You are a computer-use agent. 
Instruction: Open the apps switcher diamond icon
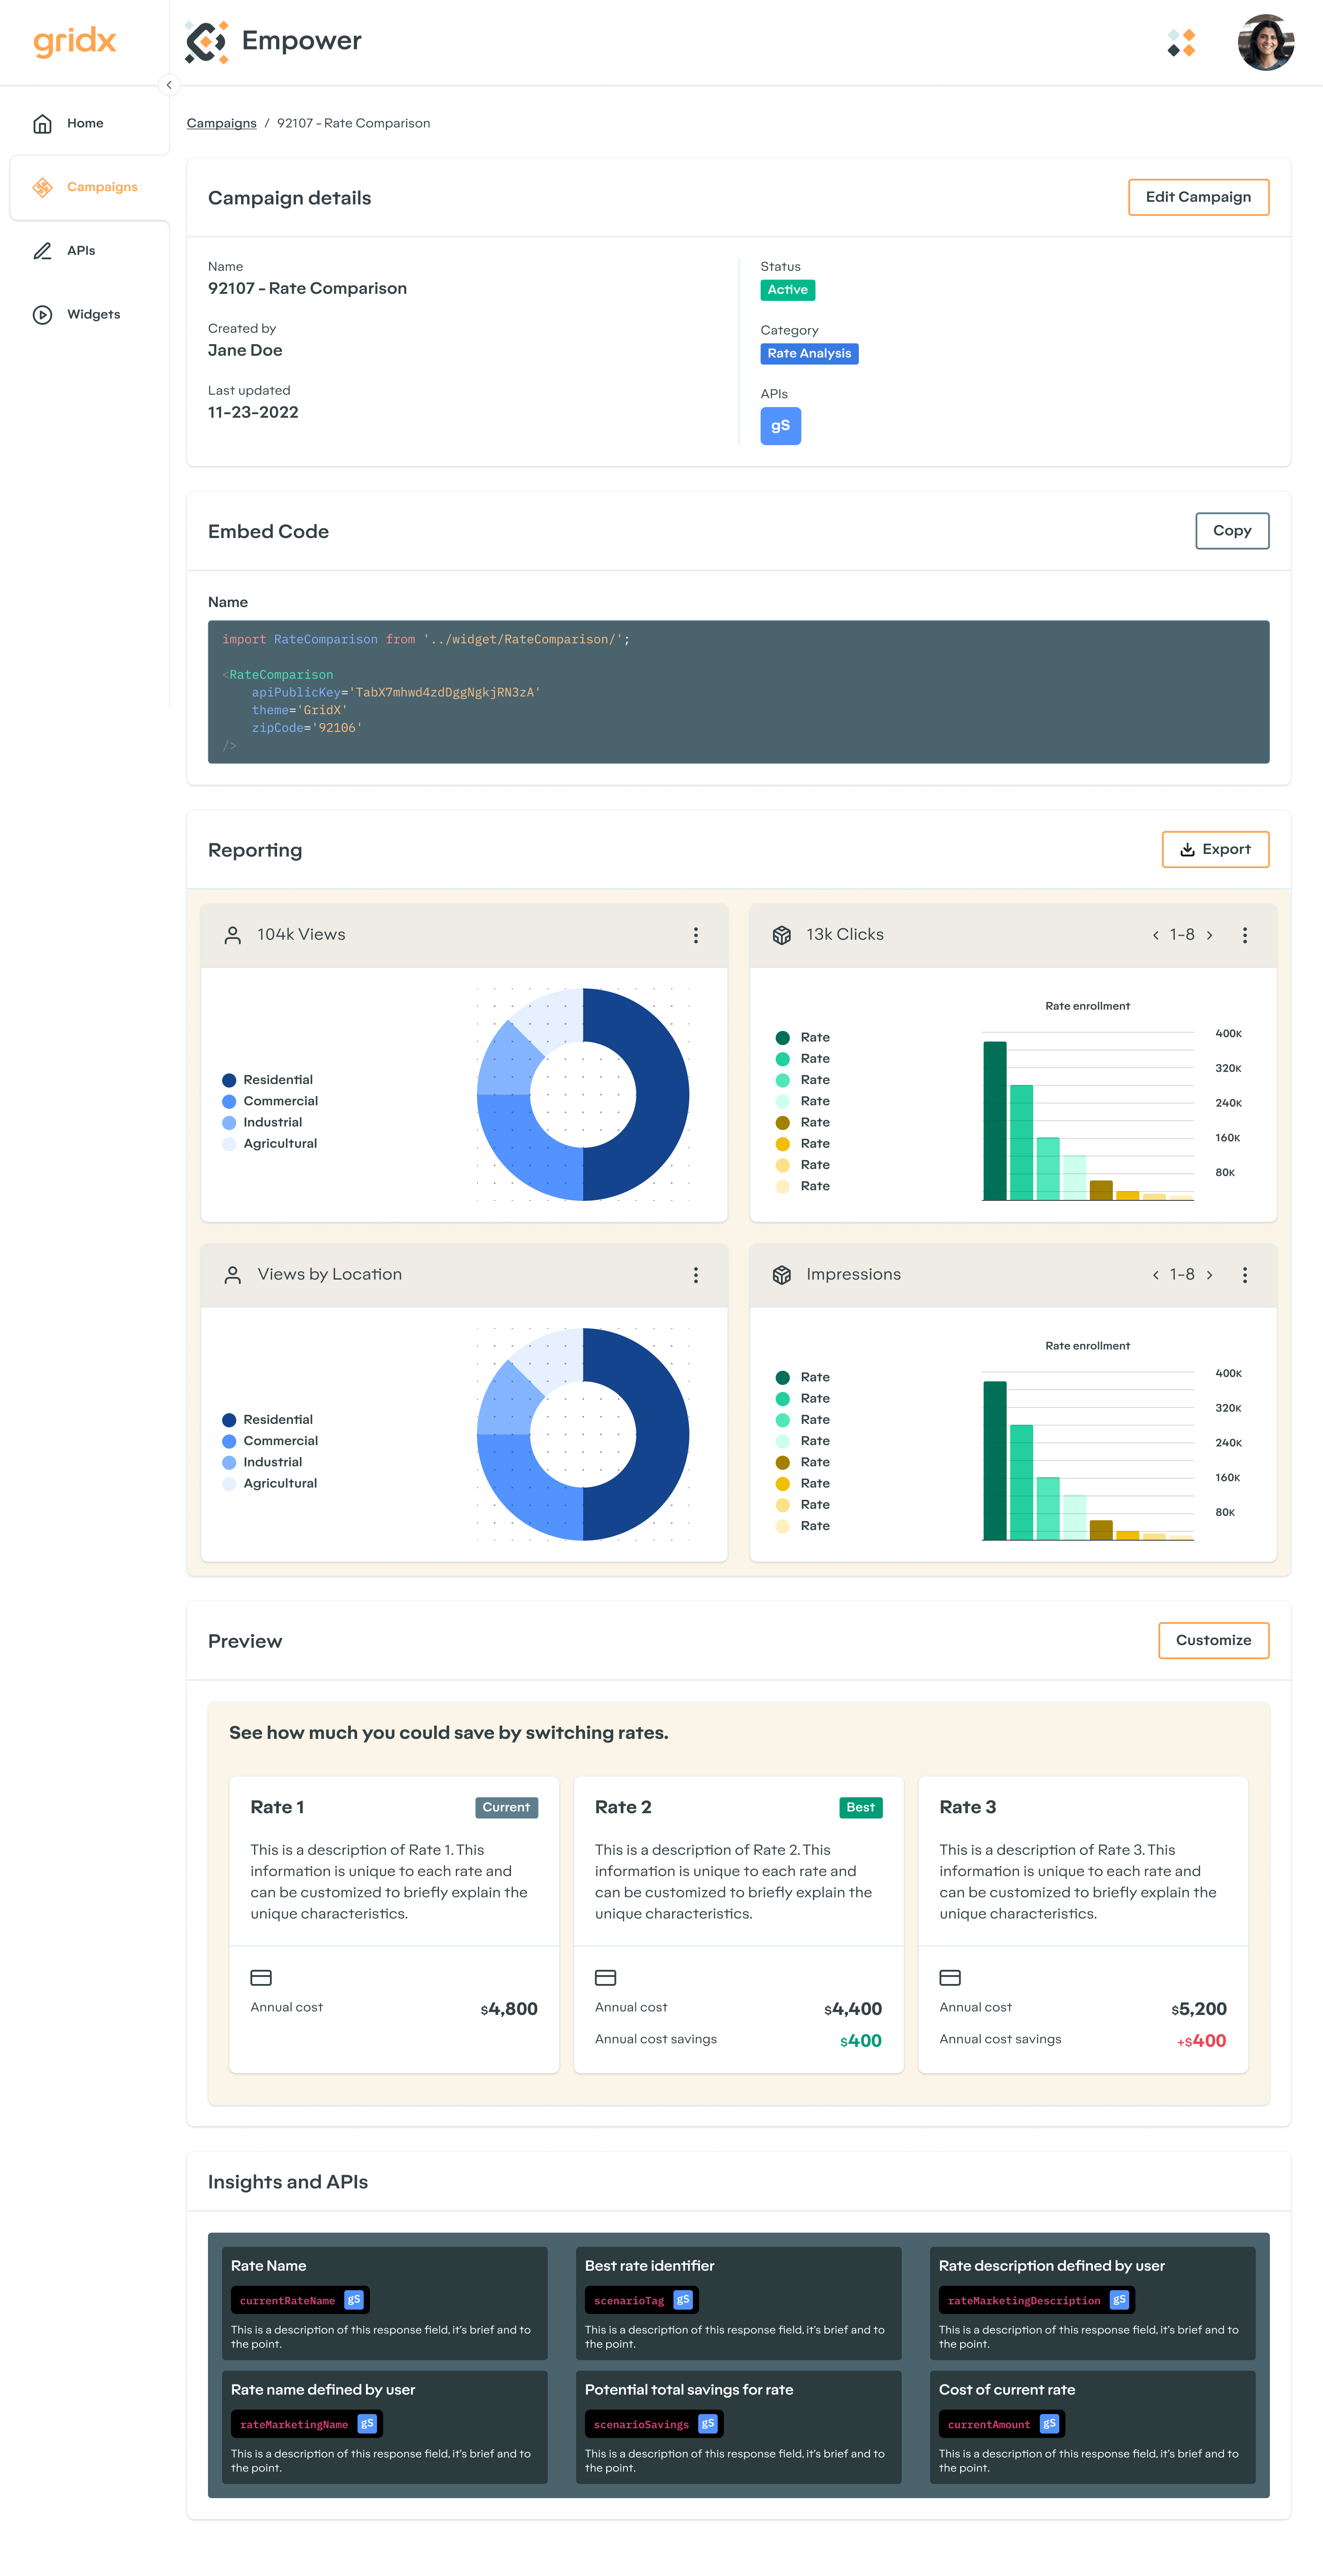[x=1181, y=43]
